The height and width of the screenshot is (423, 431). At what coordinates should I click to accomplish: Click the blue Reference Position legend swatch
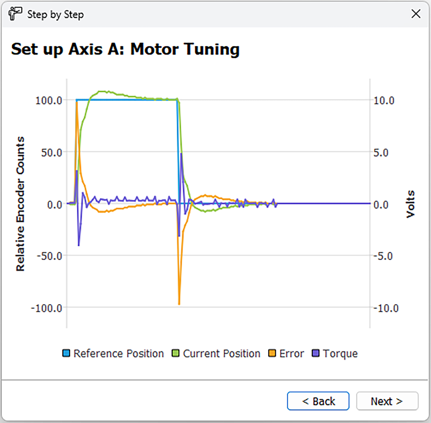click(66, 353)
